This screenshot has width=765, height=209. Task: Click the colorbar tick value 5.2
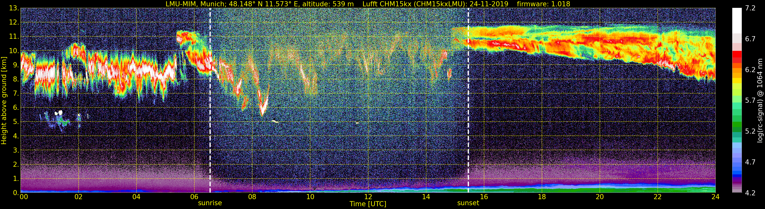[x=750, y=131]
